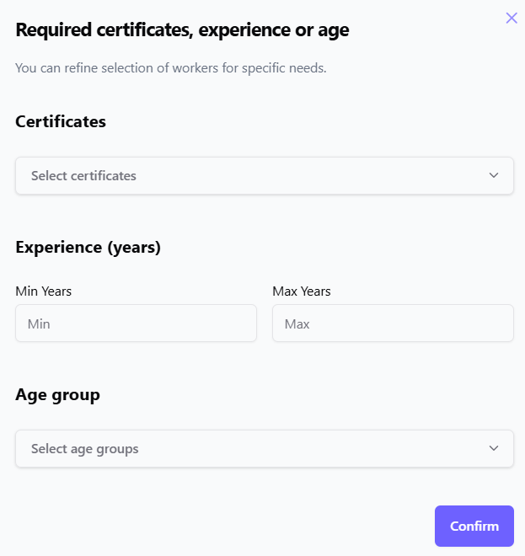The image size is (525, 556).
Task: Click the Experience (years) section heading
Action: click(x=88, y=248)
